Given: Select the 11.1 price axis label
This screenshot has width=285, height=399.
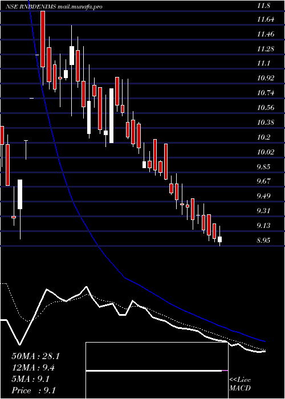Looking at the screenshot, I should [263, 64].
